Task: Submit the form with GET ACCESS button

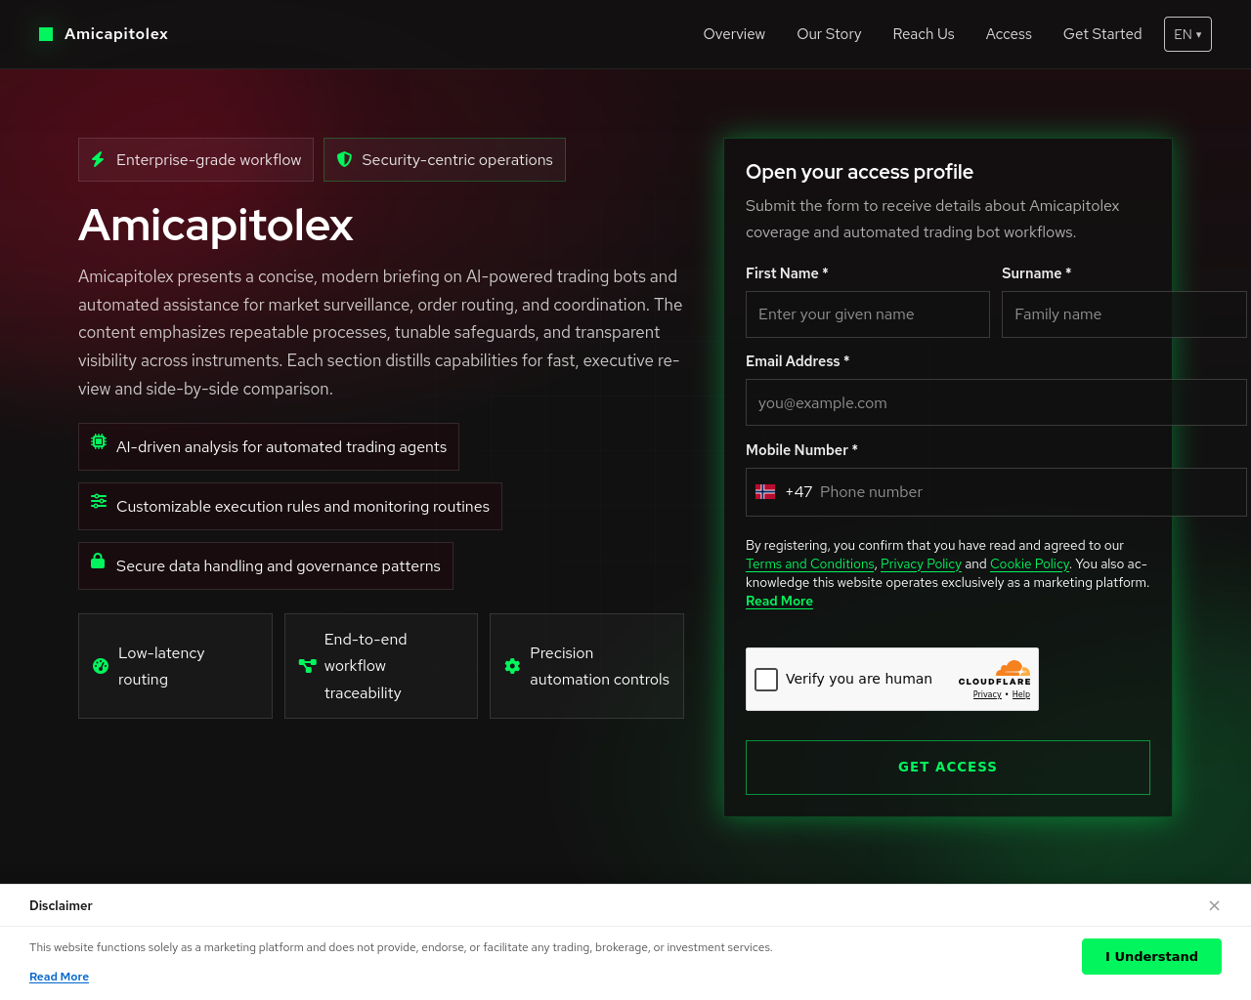Action: click(x=948, y=768)
